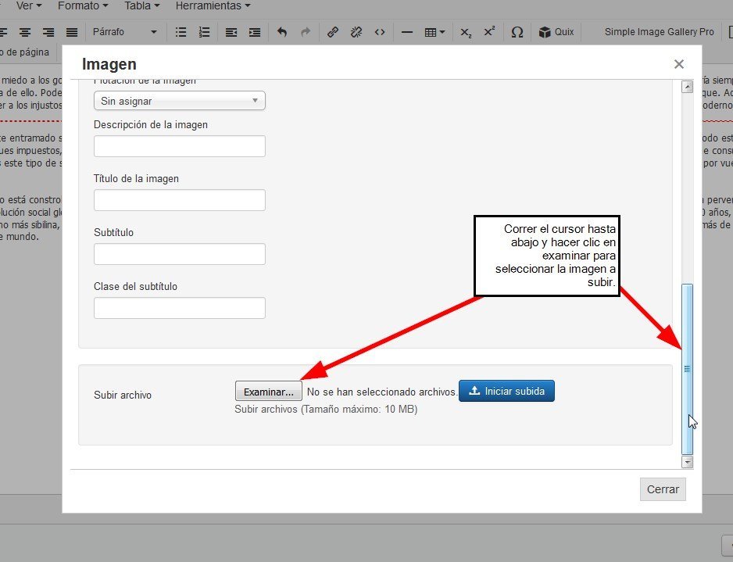The height and width of the screenshot is (562, 733).
Task: Click 'Subir archivos (Tamaño máximo: 10 MB)' text
Action: click(x=326, y=409)
